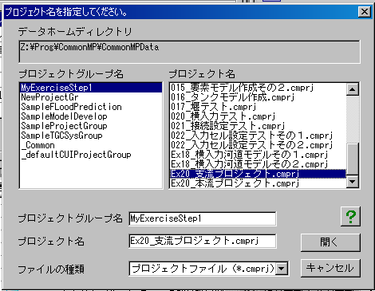The height and width of the screenshot is (291, 375).
Task: Select 017_堰テスト.cmprj project
Action: coord(258,107)
